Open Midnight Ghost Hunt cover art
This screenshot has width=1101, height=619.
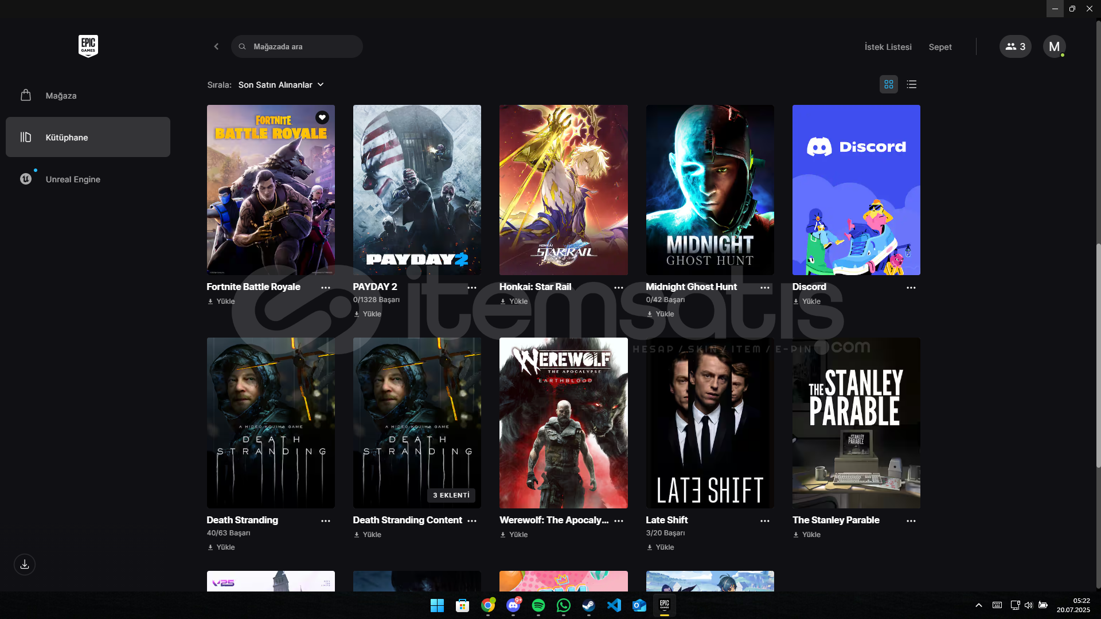click(710, 190)
